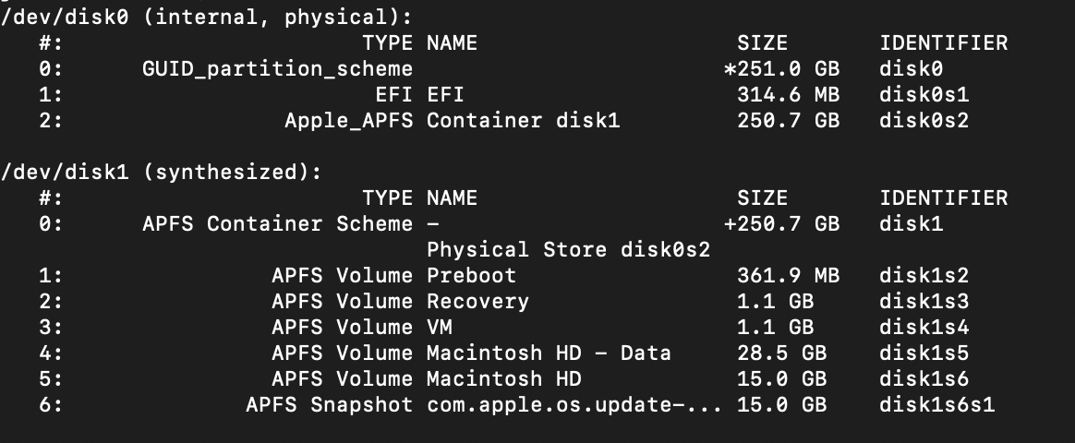The height and width of the screenshot is (443, 1075).
Task: Click the Recovery volume name
Action: click(477, 301)
